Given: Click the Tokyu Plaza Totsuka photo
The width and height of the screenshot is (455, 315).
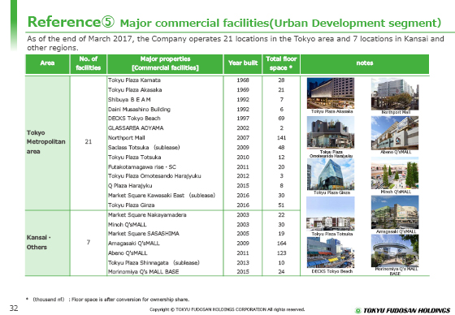Looking at the screenshot, I should tap(331, 214).
